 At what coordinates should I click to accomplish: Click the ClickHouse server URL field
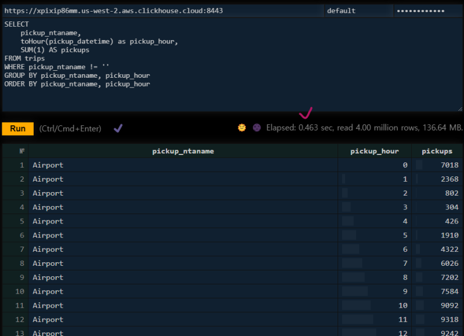point(162,10)
